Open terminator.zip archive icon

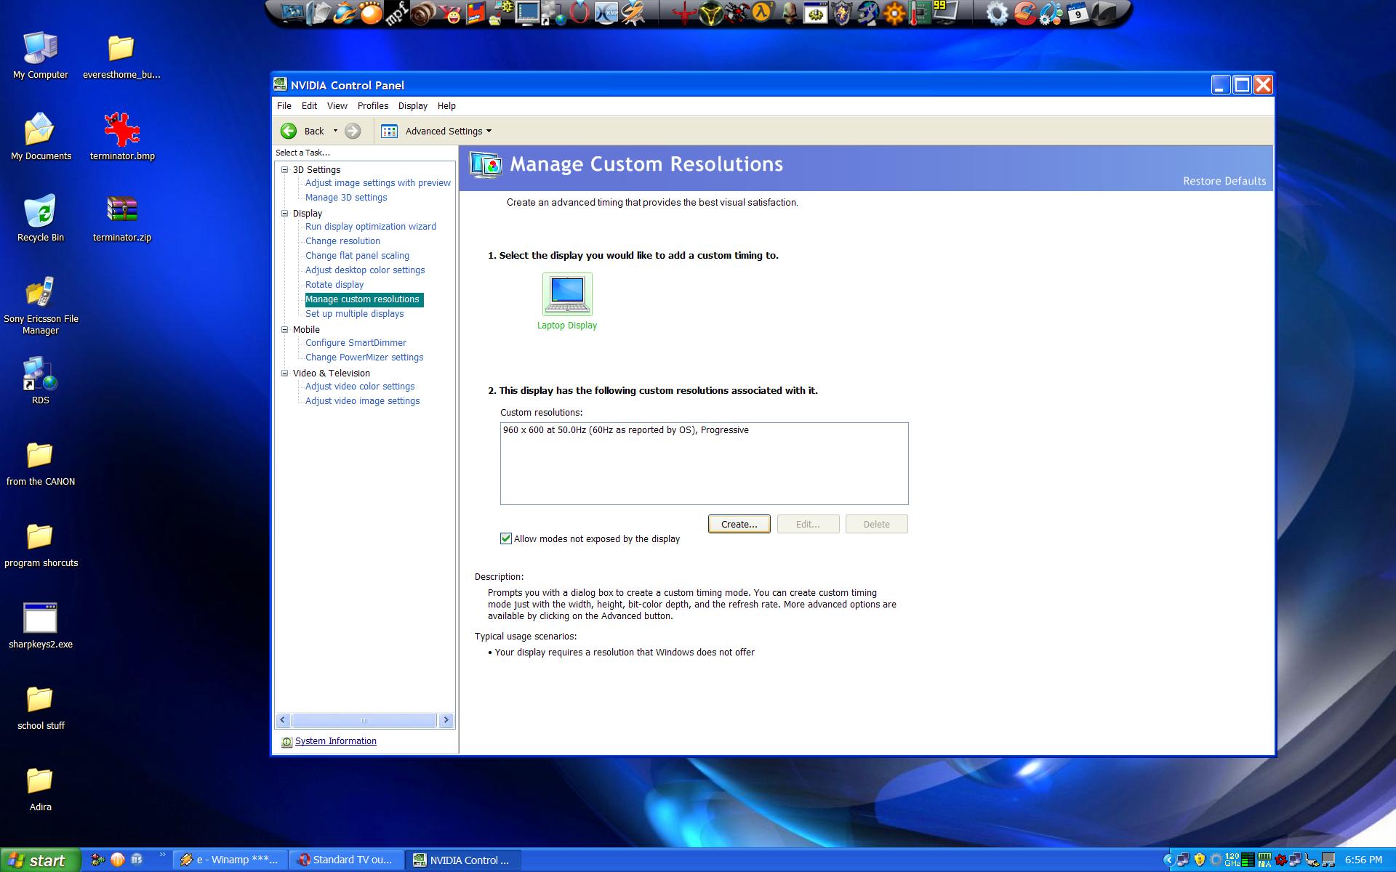[x=122, y=211]
